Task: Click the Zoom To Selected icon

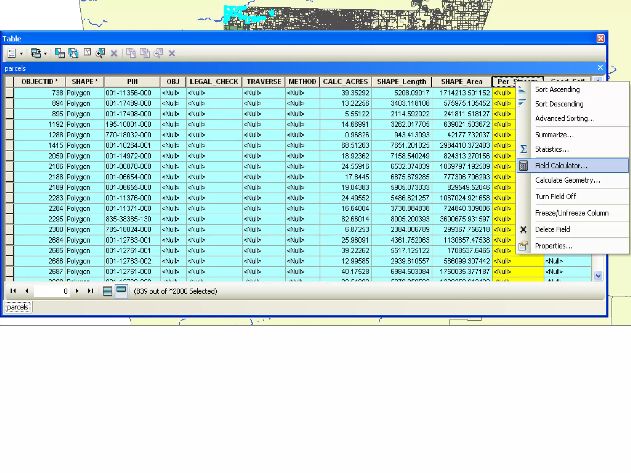Action: click(x=100, y=53)
